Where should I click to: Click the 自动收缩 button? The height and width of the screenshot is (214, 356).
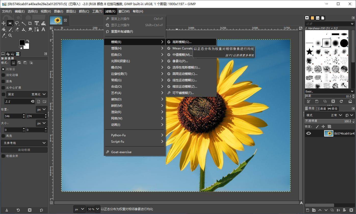[24, 150]
